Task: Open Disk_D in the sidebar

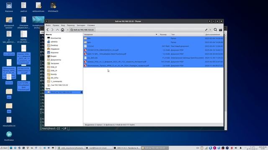Action: tap(64, 67)
